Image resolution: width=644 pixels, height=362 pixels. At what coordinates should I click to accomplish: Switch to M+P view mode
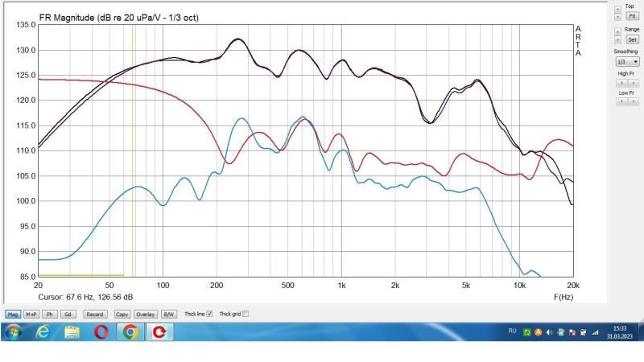[x=31, y=315]
